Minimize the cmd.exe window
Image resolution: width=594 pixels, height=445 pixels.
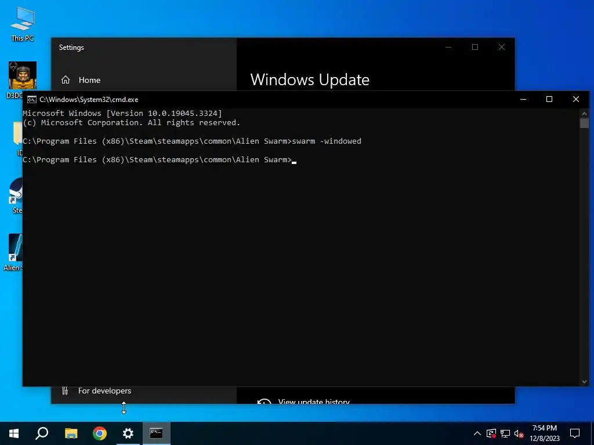(x=523, y=99)
